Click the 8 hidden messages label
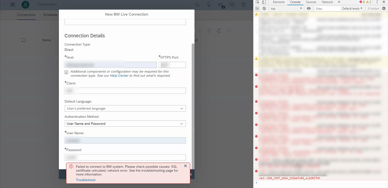 pos(373,8)
